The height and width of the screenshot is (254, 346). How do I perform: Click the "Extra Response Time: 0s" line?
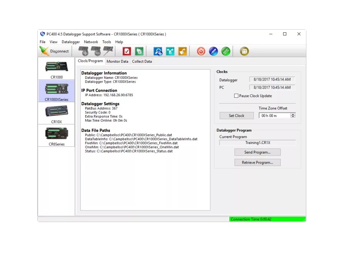pos(104,116)
